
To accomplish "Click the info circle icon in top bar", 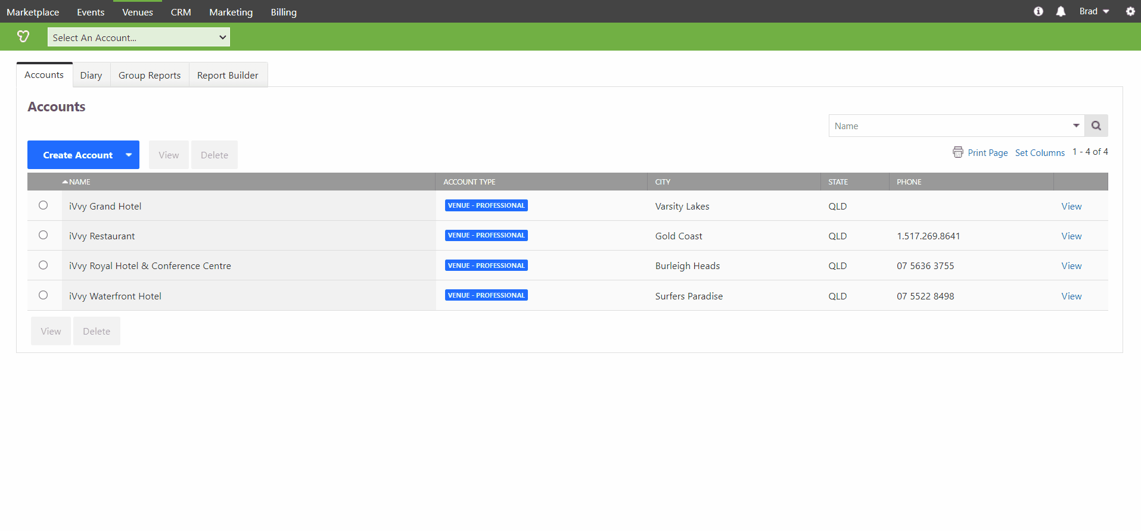I will [1039, 11].
